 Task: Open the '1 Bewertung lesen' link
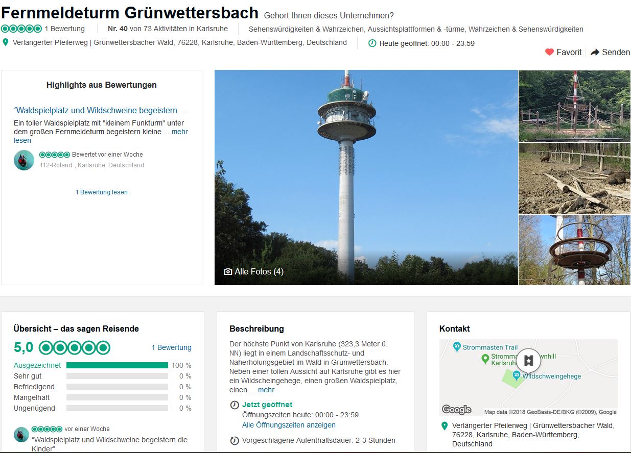101,192
